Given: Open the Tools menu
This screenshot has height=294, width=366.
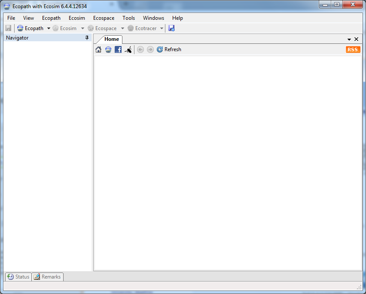Looking at the screenshot, I should (129, 18).
